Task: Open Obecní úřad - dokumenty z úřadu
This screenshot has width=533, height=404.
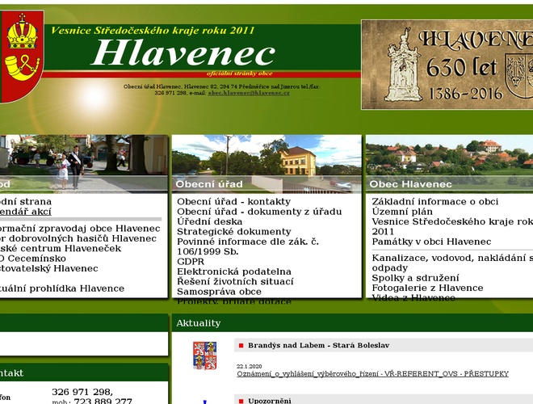Action: click(x=258, y=212)
